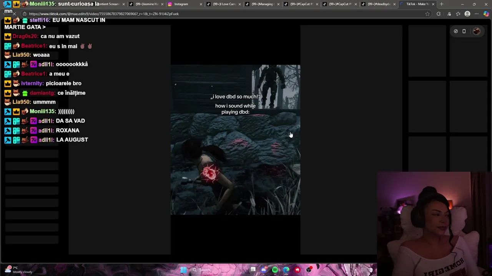Close the active TikTok - Make tab
Viewport: 492px width, 276px height.
pyautogui.click(x=433, y=4)
